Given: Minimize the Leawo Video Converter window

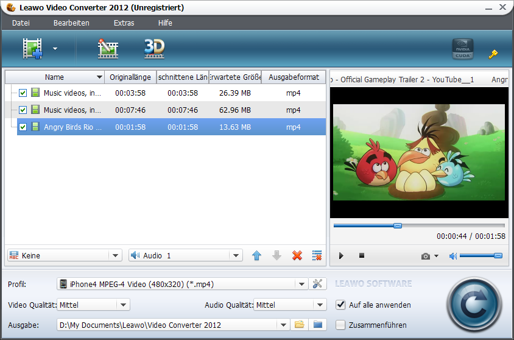Looking at the screenshot, I should [489, 8].
